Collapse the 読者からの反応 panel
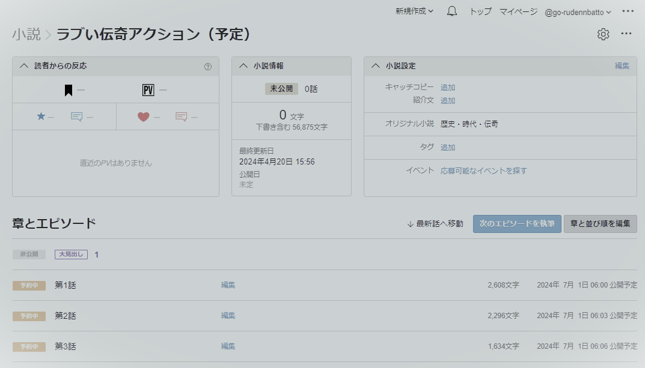The width and height of the screenshot is (645, 368). 24,66
